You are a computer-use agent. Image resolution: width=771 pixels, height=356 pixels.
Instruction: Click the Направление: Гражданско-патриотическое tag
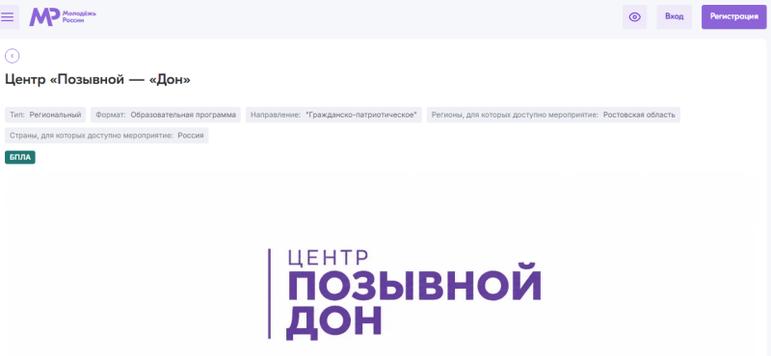[x=333, y=114]
